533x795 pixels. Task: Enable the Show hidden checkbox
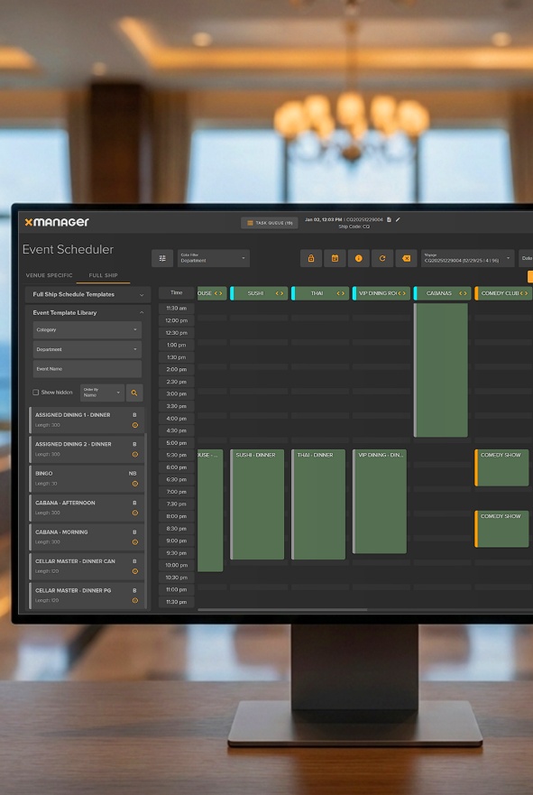coord(36,393)
